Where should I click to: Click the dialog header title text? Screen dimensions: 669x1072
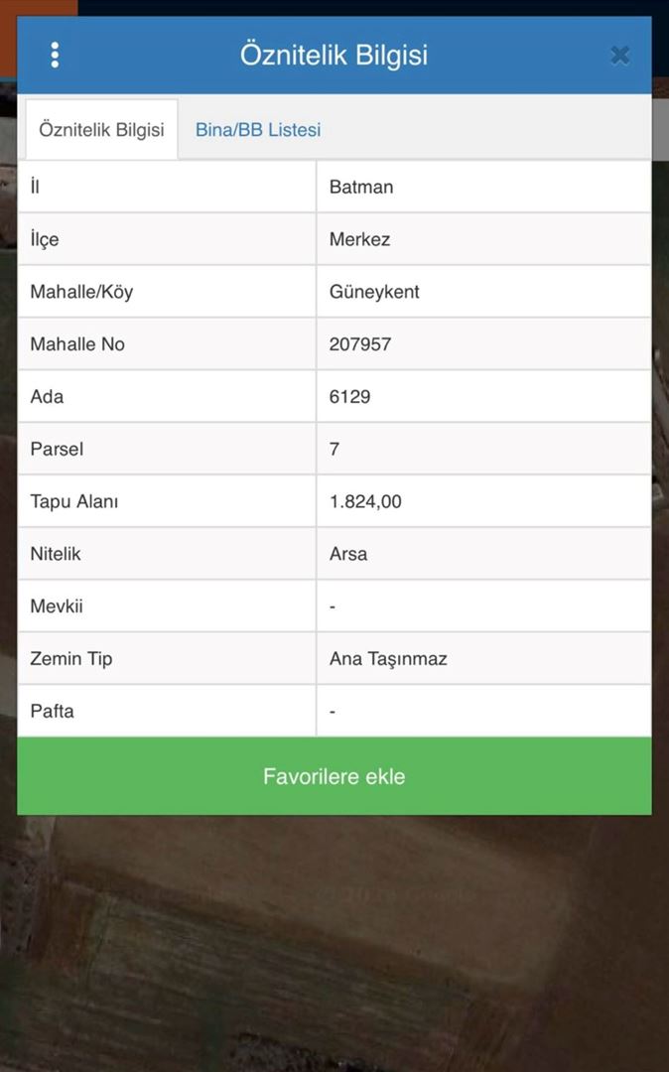(x=334, y=55)
